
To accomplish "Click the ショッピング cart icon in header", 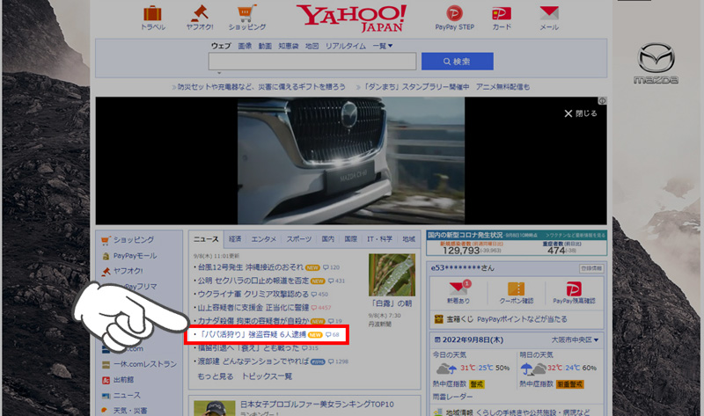I will [247, 15].
